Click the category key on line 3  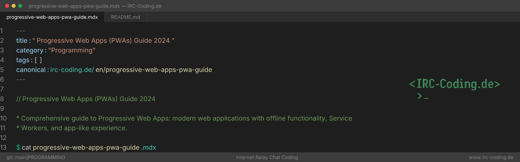coord(30,50)
